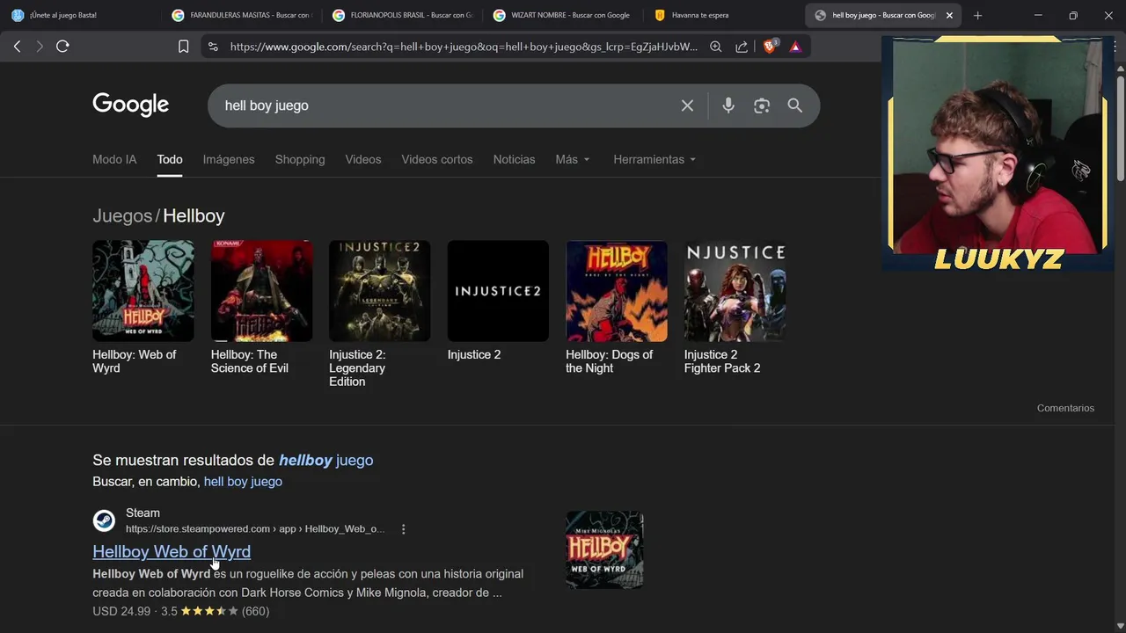Search instead for 'hell boy juego' link
Image resolution: width=1126 pixels, height=633 pixels.
click(243, 482)
